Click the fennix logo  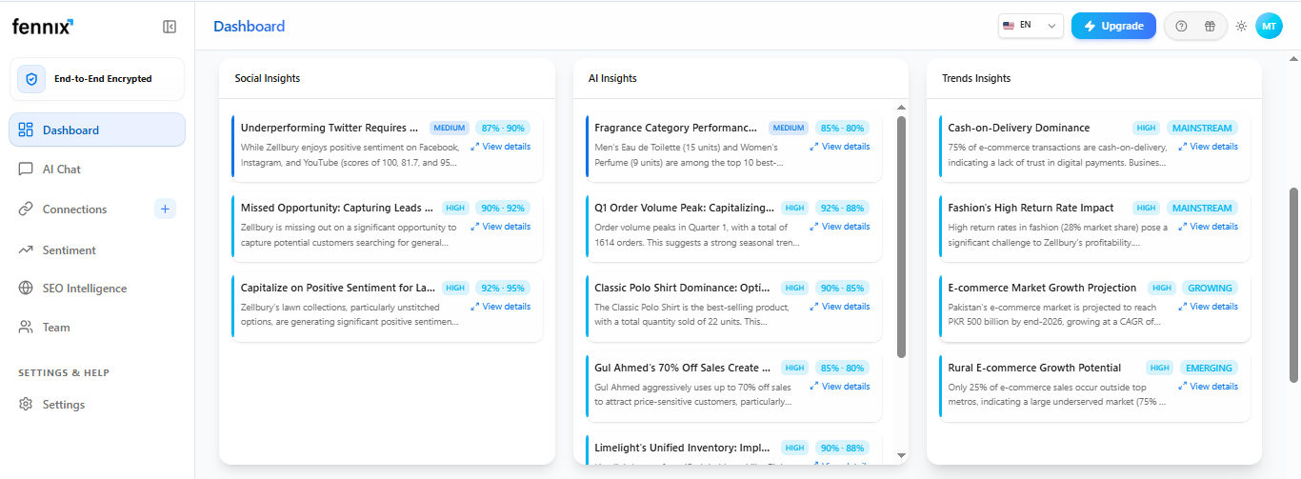(43, 27)
